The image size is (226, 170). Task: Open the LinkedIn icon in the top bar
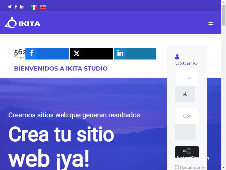[22, 7]
